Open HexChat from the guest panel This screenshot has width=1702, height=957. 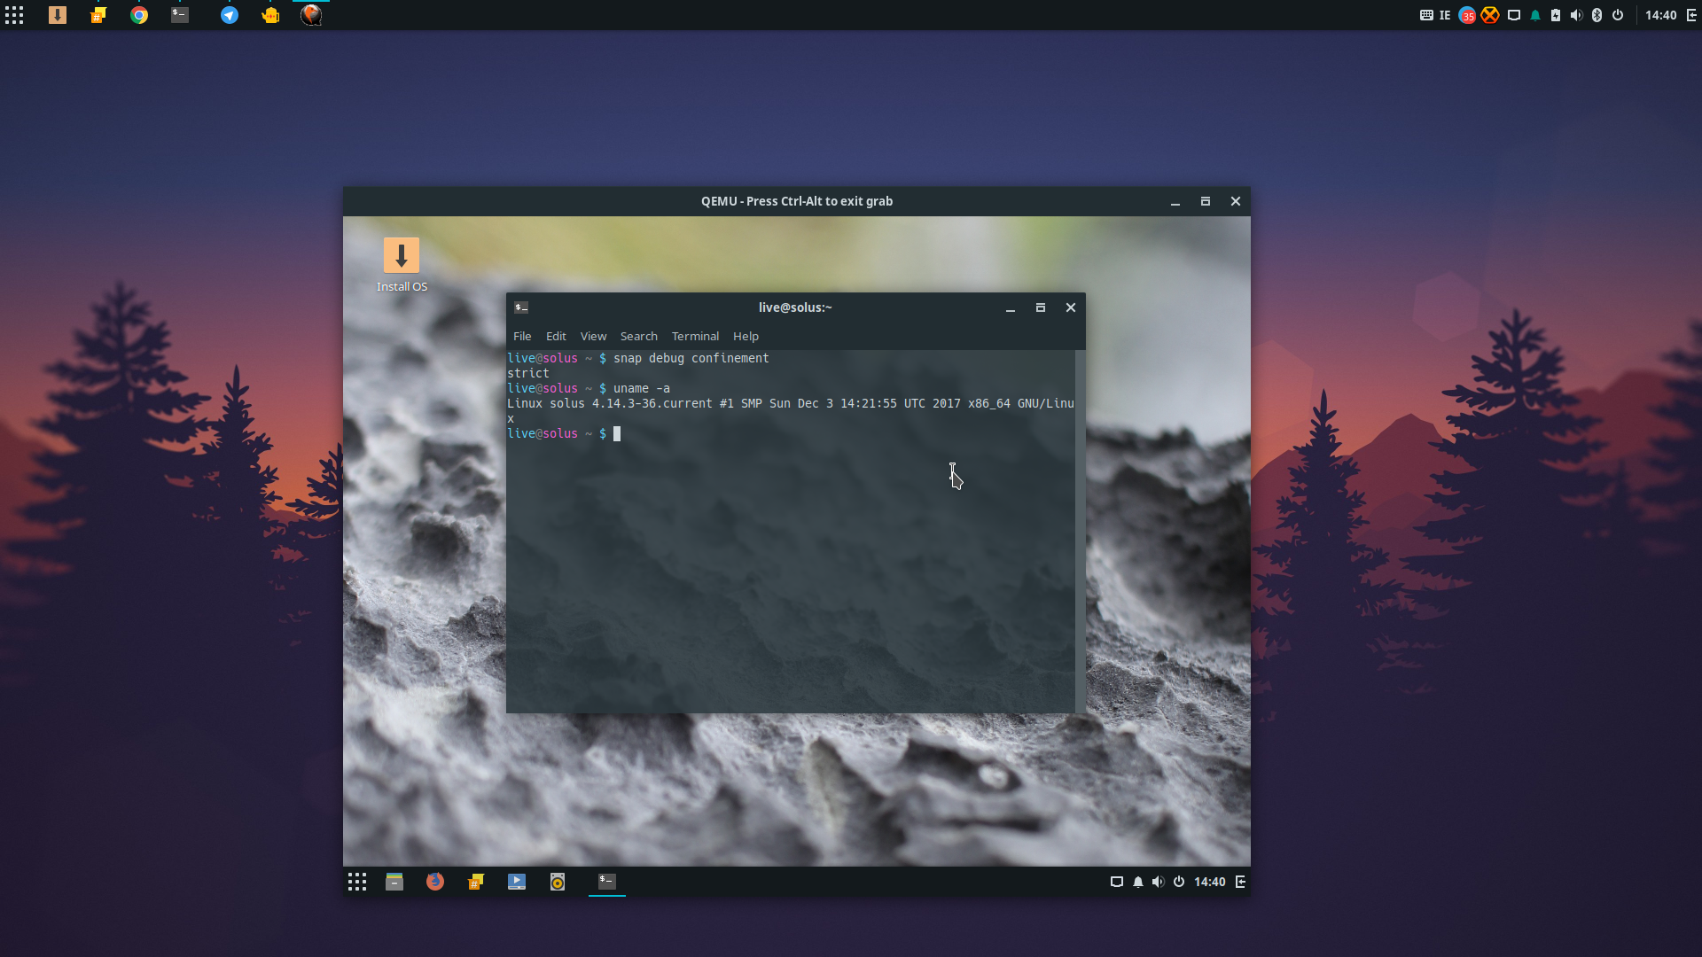point(476,882)
